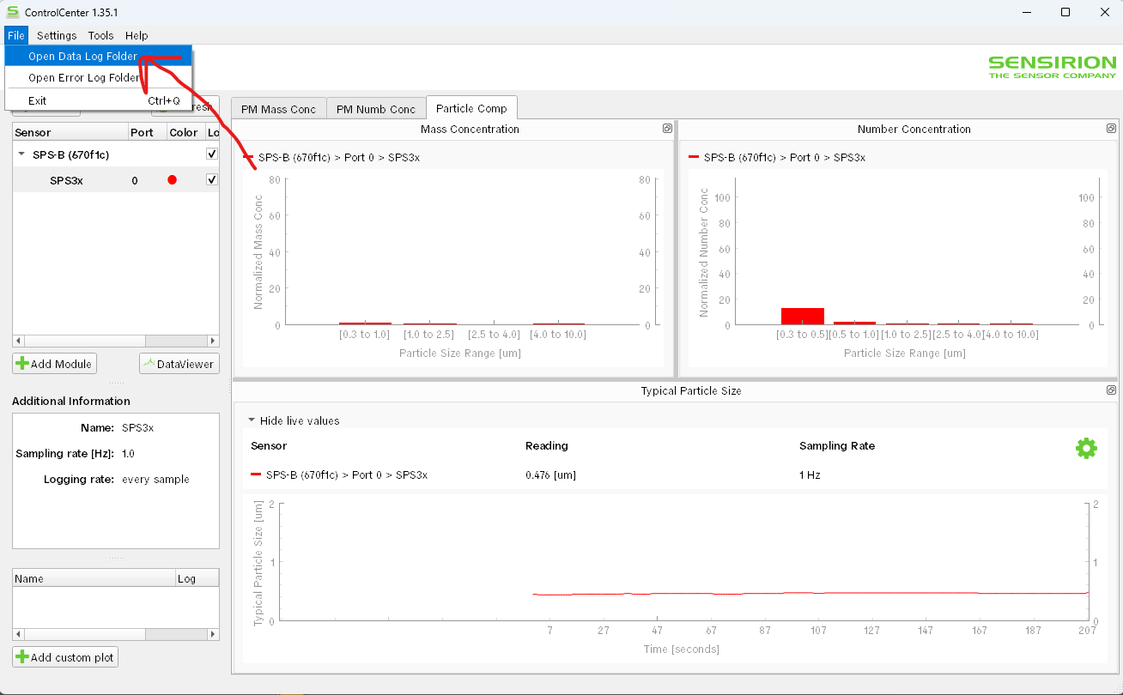
Task: Click the 0.476 [um] reading value
Action: click(x=550, y=474)
